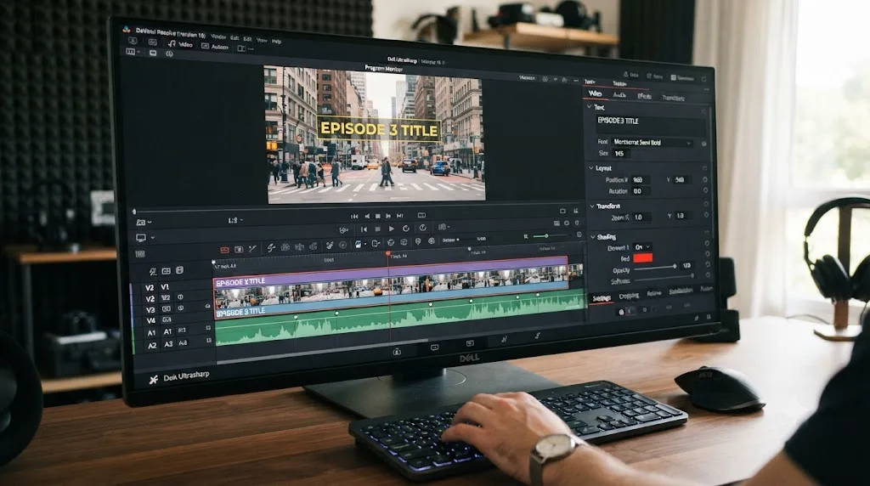Click the reset circle next to Rotation value

[705, 190]
